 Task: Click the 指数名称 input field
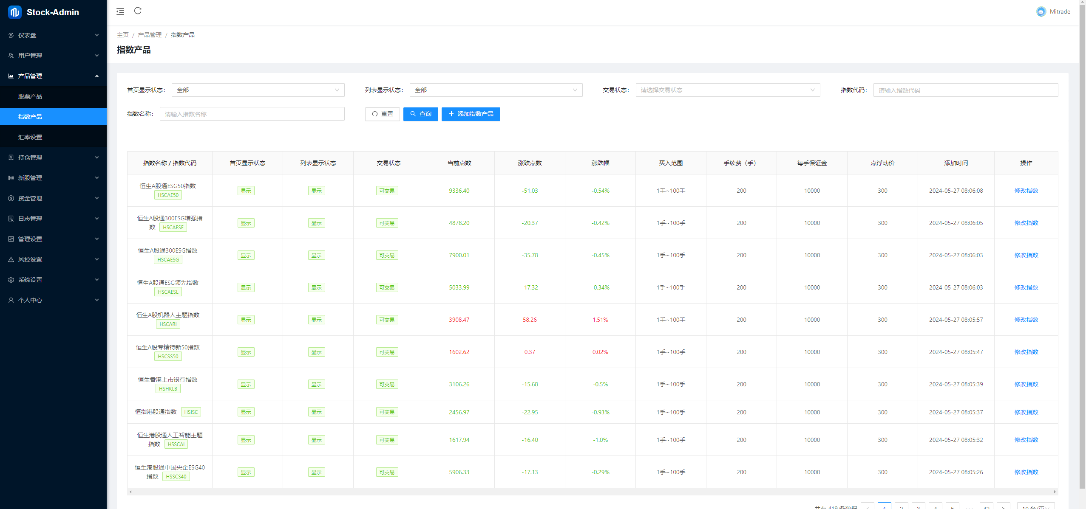point(251,113)
